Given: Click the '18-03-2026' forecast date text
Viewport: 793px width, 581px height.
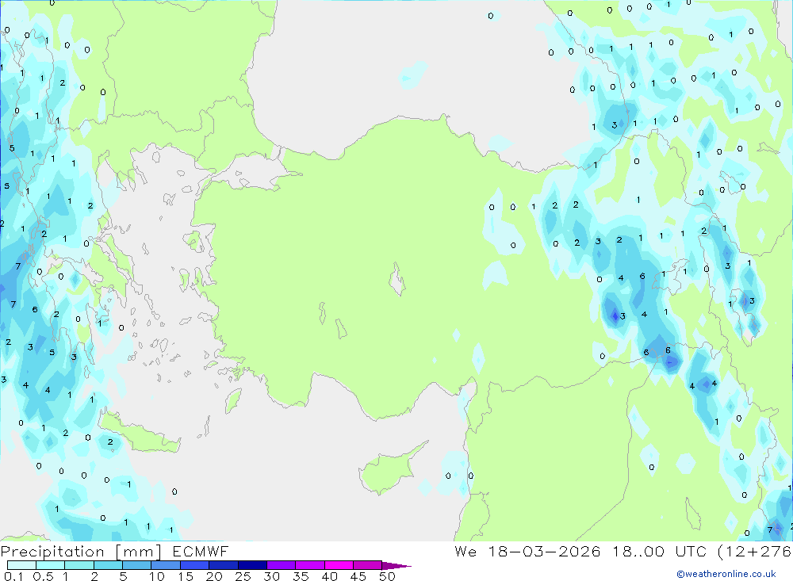Looking at the screenshot, I should (x=544, y=551).
